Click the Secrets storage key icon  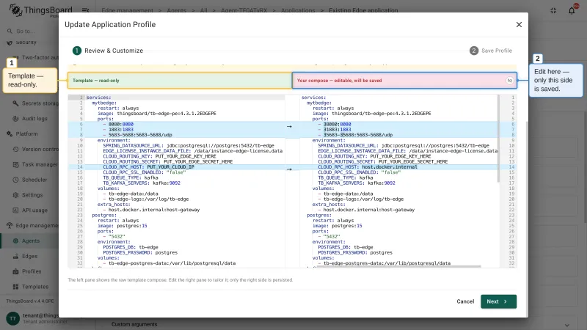[x=15, y=103]
